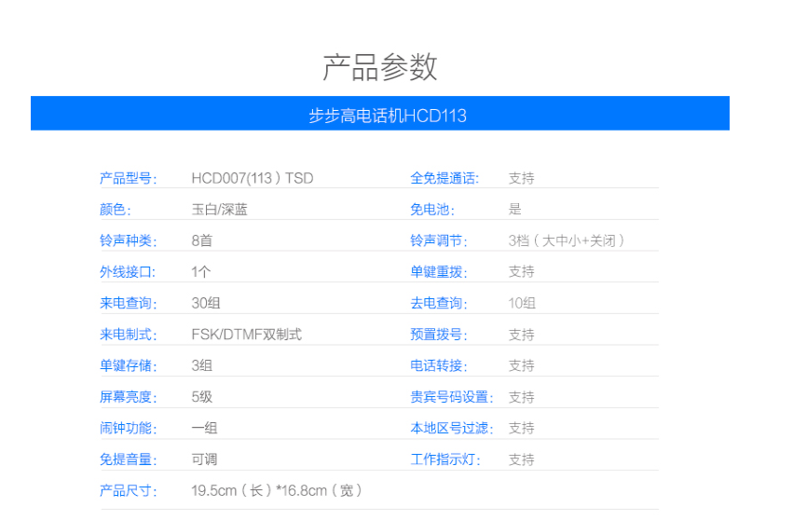Click the blue 步步高电话机HCD113 banner
The height and width of the screenshot is (521, 793).
(380, 114)
